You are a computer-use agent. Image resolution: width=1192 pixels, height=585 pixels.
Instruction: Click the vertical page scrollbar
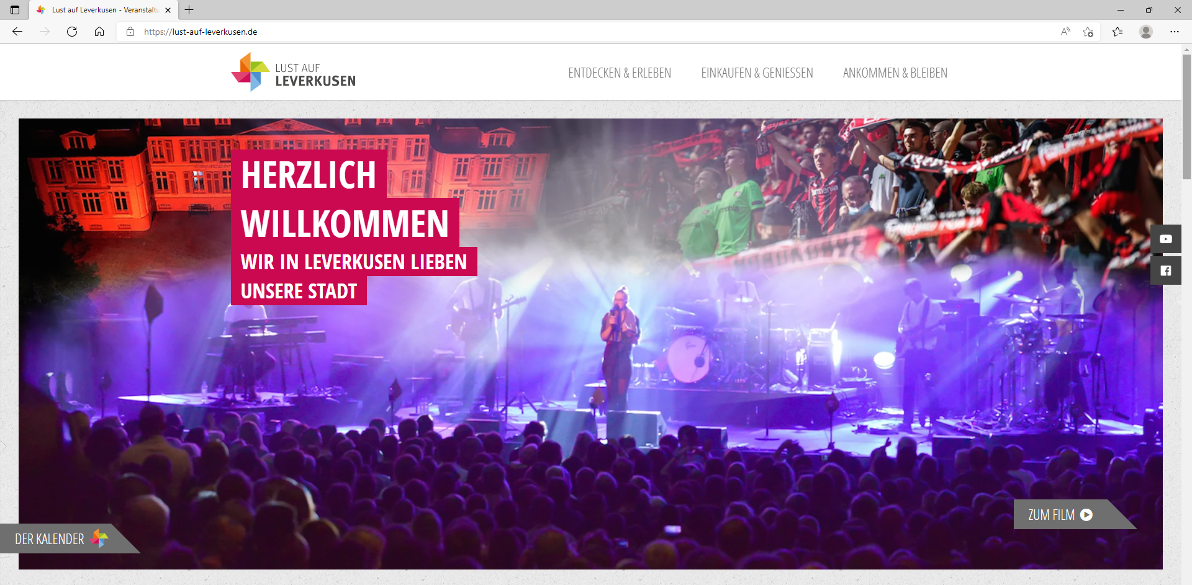pyautogui.click(x=1186, y=315)
